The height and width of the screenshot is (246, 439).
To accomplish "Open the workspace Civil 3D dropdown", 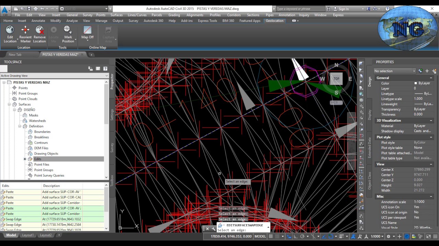I will [x=84, y=9].
